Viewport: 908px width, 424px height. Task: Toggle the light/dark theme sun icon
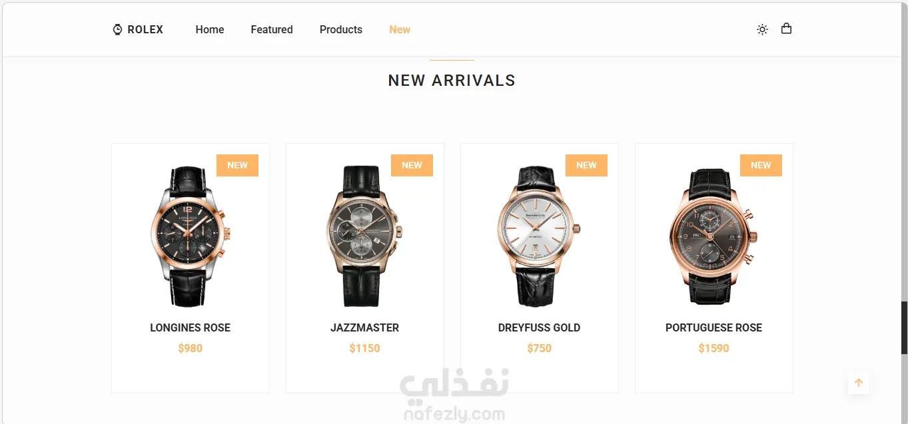click(762, 29)
